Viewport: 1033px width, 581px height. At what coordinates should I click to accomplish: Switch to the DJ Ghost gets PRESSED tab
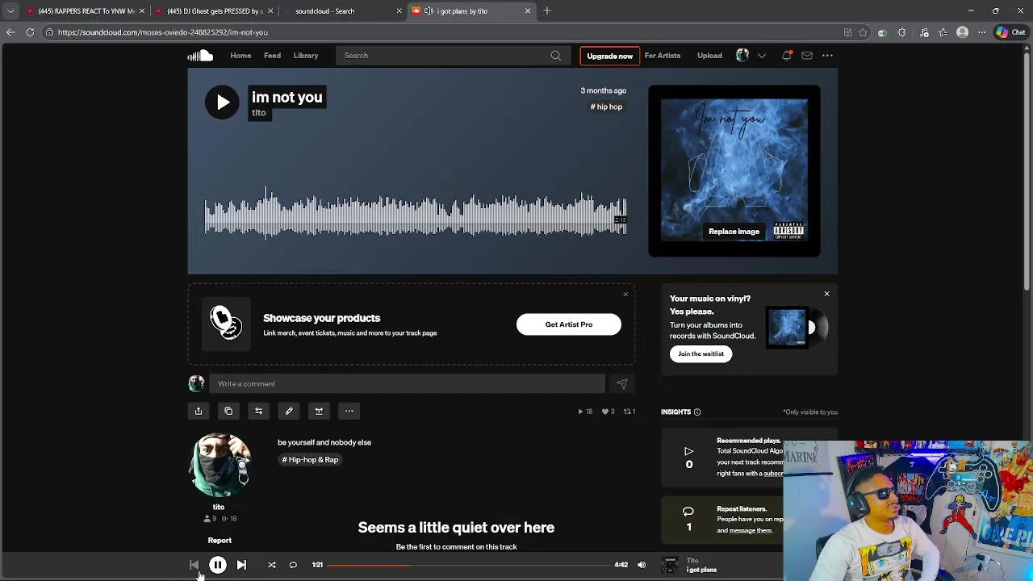click(x=214, y=11)
